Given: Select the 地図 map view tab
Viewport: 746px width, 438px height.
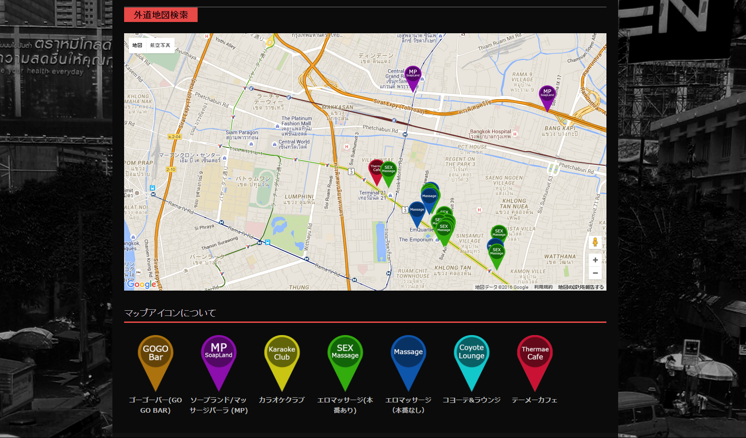Looking at the screenshot, I should coord(137,45).
